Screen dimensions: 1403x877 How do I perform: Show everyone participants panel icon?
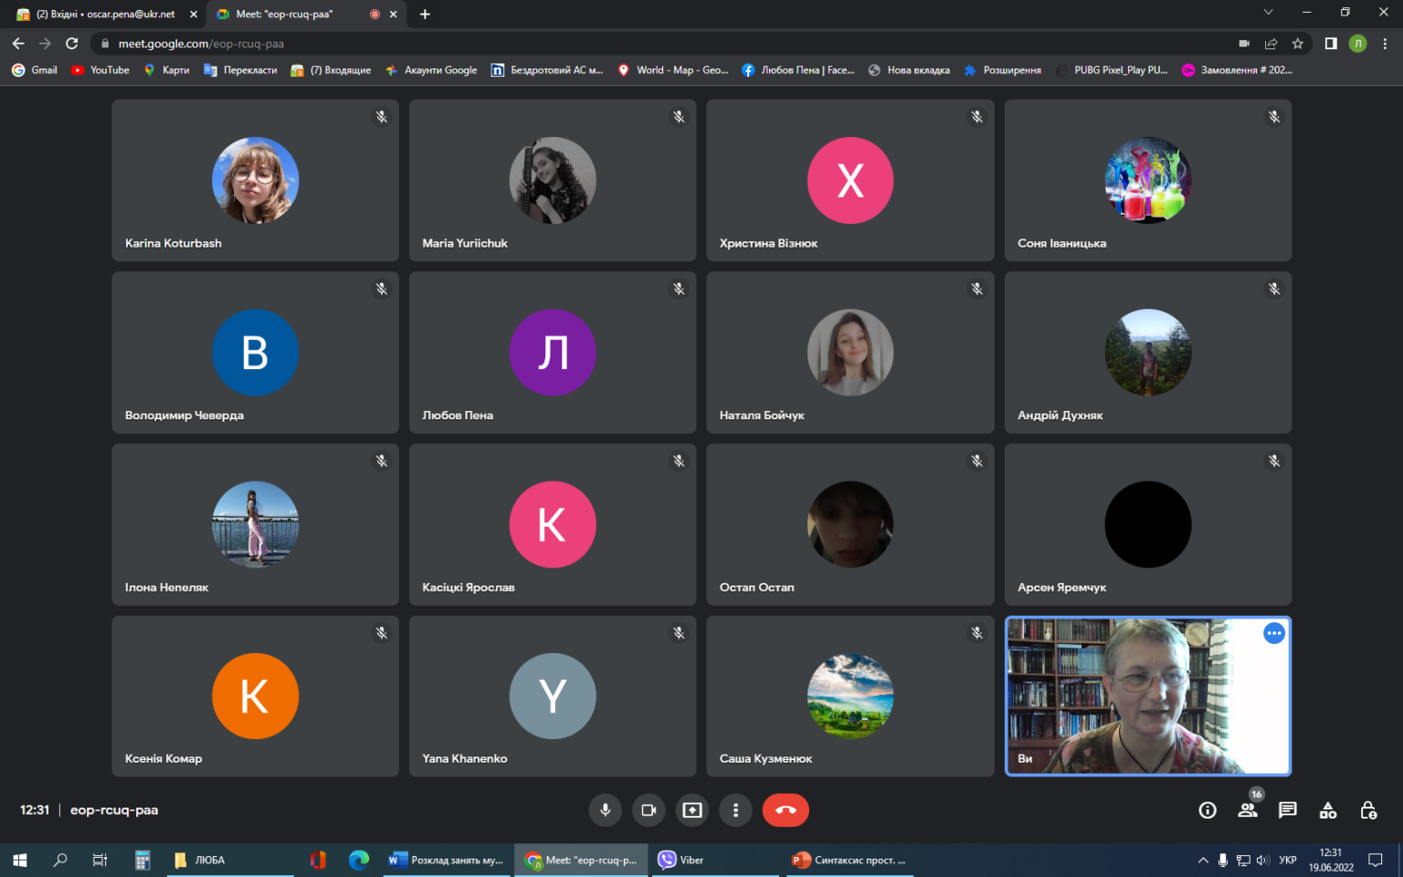click(1248, 810)
